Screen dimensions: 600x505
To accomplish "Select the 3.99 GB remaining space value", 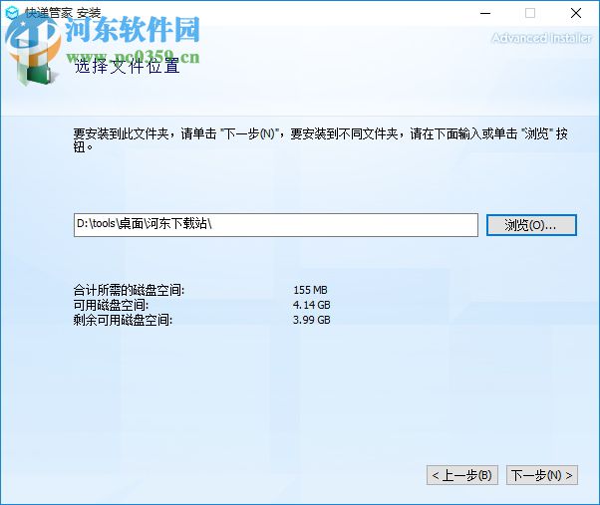I will (312, 320).
